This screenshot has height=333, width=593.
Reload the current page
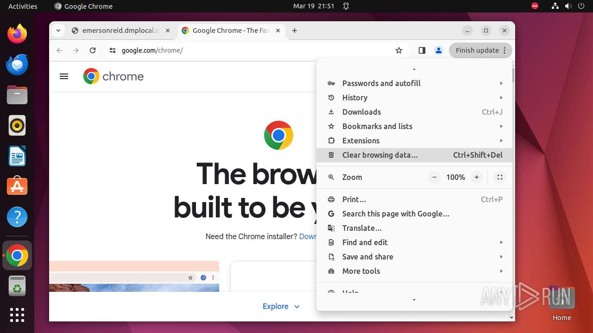pyautogui.click(x=93, y=50)
